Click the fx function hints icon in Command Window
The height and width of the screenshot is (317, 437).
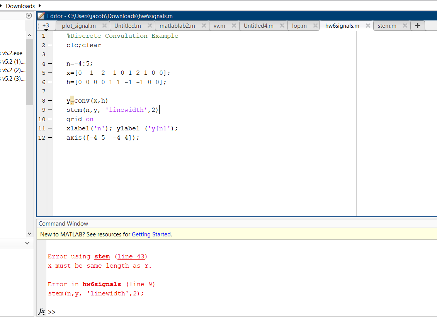tap(41, 312)
